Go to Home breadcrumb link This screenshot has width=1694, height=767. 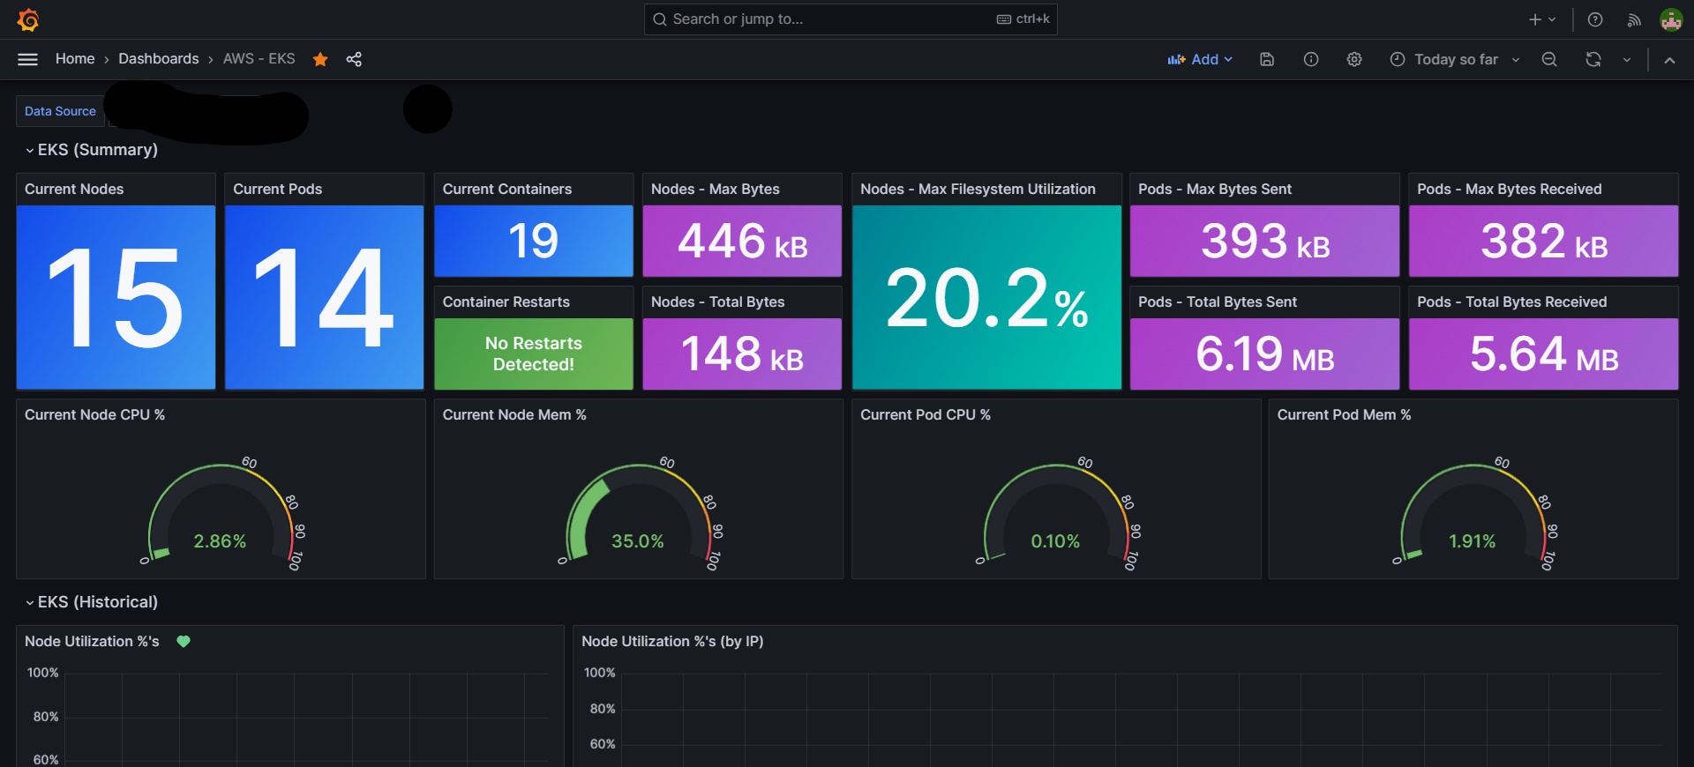click(75, 59)
